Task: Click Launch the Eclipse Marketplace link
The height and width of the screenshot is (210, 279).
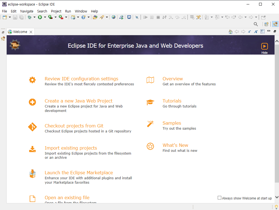Action: pos(79,173)
